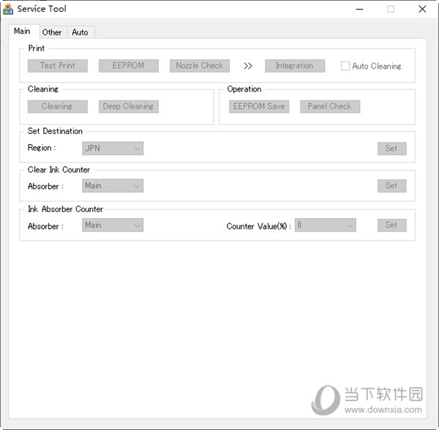
Task: Start Deep Cleaning
Action: click(x=129, y=107)
